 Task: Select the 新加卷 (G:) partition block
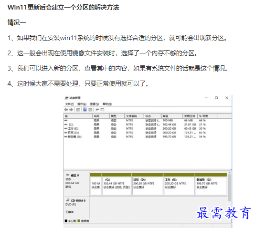211,184
